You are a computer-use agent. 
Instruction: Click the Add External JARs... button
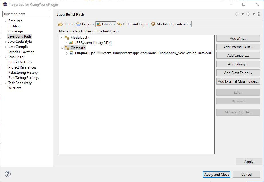click(238, 47)
